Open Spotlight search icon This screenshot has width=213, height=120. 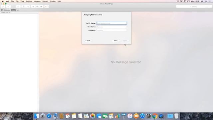(206, 1)
